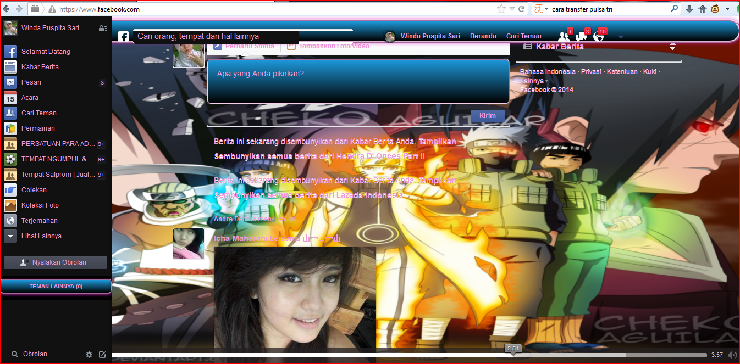The width and height of the screenshot is (740, 364).
Task: Open the Beranda tab
Action: 483,36
